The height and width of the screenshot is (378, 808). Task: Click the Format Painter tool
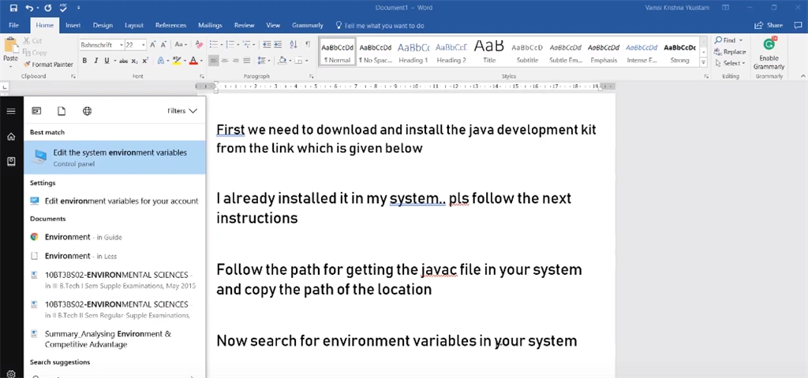[48, 65]
